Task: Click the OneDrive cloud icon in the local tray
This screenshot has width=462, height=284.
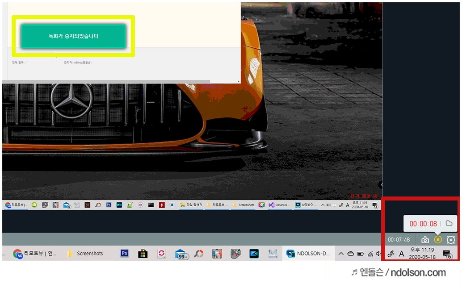Action: tap(351, 254)
